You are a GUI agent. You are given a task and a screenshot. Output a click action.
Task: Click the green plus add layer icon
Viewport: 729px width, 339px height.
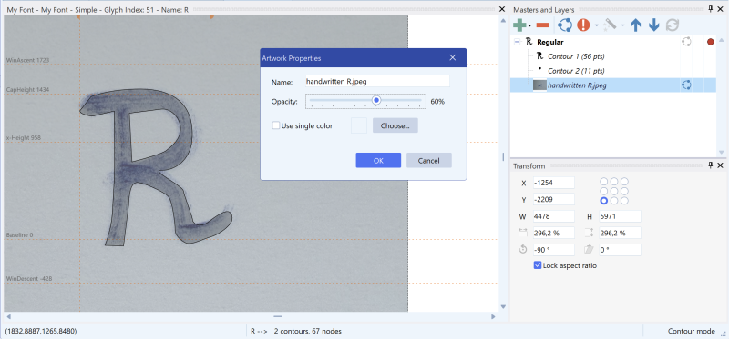click(519, 25)
